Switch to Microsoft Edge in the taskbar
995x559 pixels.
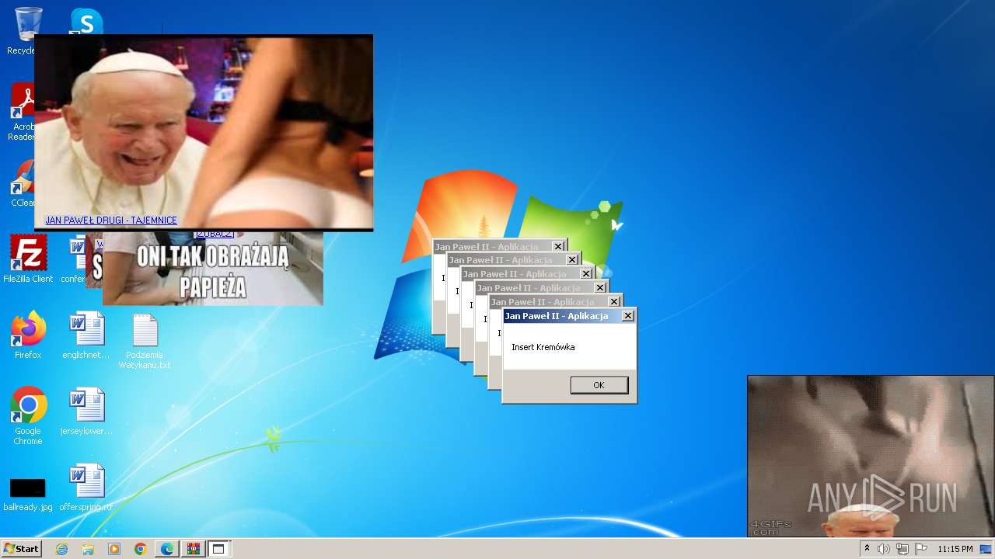[x=167, y=549]
